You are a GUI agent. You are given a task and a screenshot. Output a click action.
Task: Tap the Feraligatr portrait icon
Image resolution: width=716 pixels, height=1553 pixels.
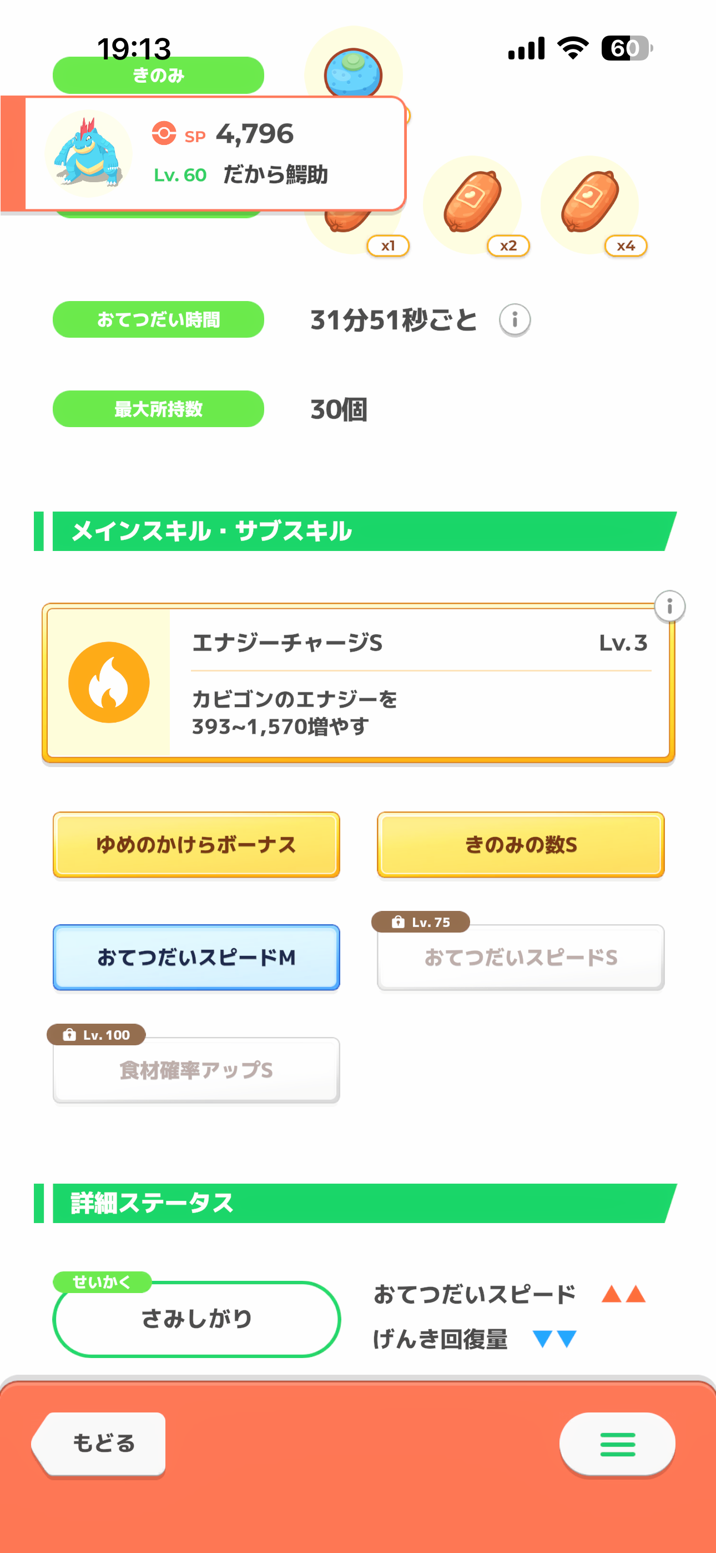[89, 153]
